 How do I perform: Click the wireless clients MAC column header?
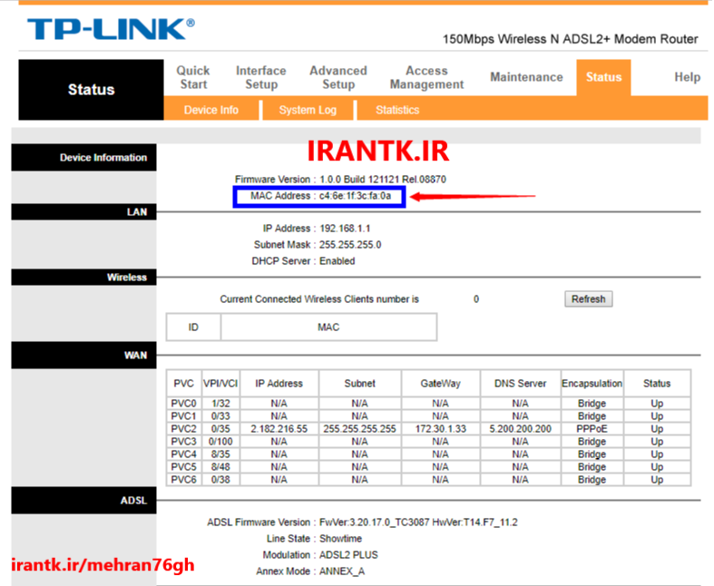pyautogui.click(x=328, y=327)
